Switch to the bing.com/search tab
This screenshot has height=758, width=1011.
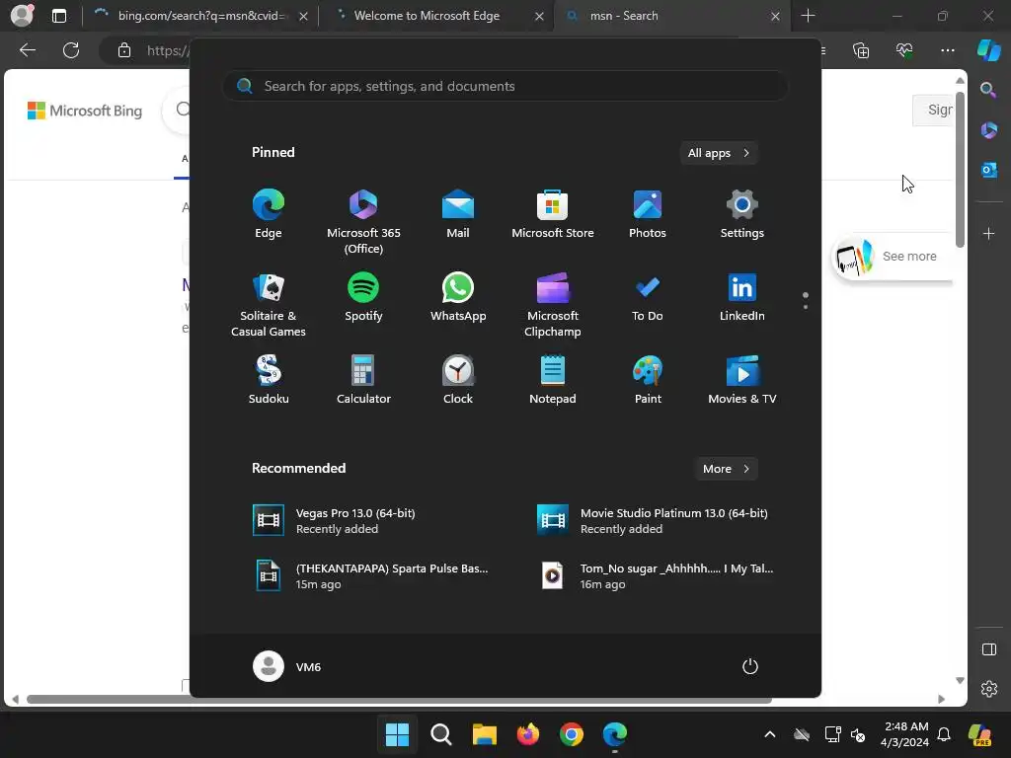coord(200,16)
